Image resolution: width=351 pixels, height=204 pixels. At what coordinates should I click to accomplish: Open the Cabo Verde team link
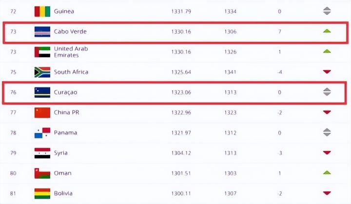(70, 32)
